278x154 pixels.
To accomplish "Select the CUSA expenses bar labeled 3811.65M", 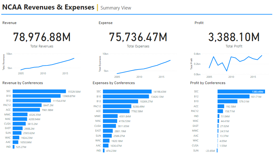I will point(109,126).
